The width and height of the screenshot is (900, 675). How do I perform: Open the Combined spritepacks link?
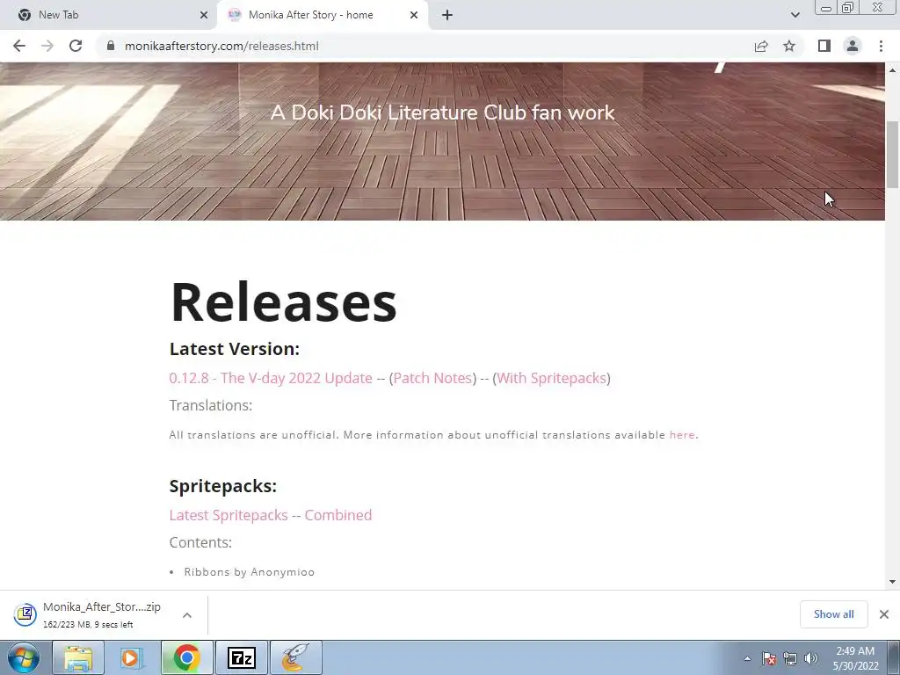pyautogui.click(x=338, y=515)
